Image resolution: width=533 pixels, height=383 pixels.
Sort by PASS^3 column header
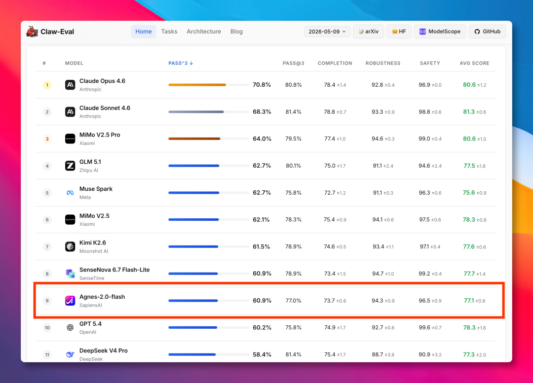181,63
